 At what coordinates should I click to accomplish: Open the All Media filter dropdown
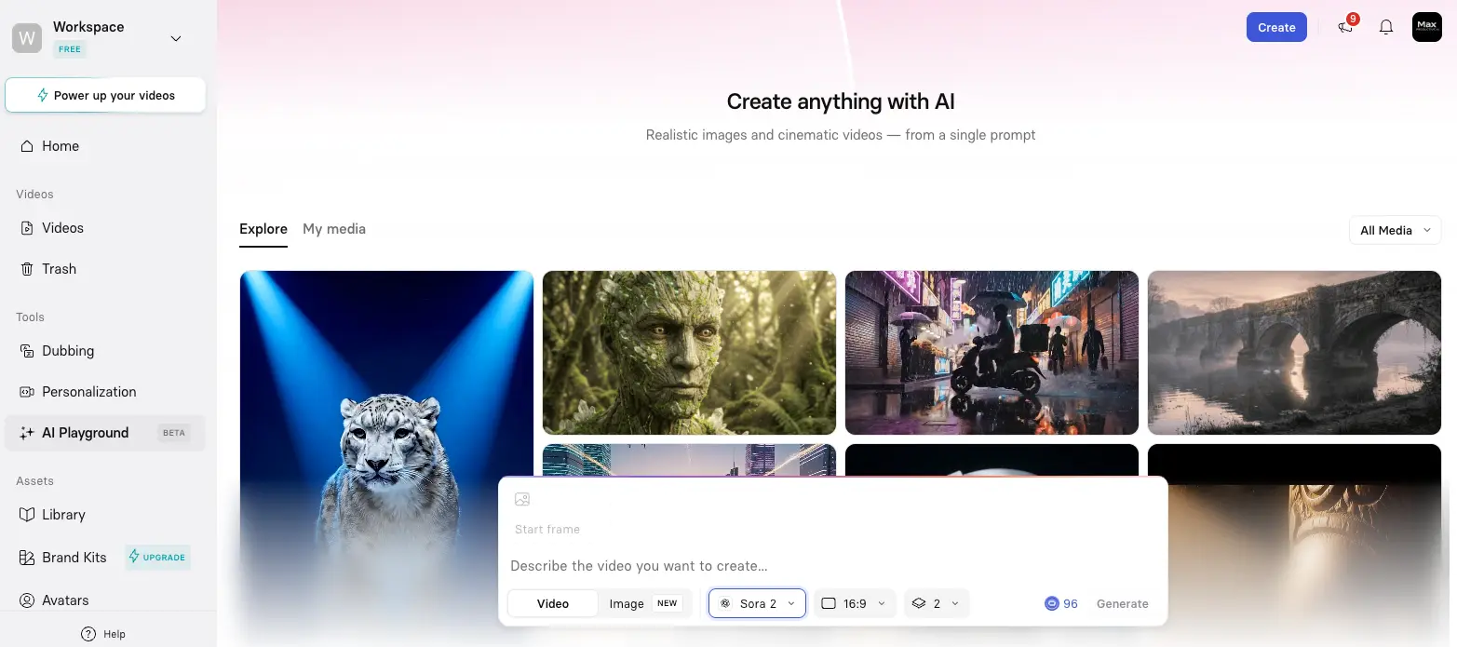point(1396,230)
